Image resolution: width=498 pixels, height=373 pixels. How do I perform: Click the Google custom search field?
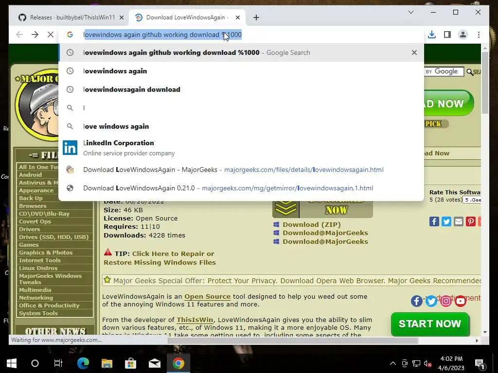tap(444, 72)
